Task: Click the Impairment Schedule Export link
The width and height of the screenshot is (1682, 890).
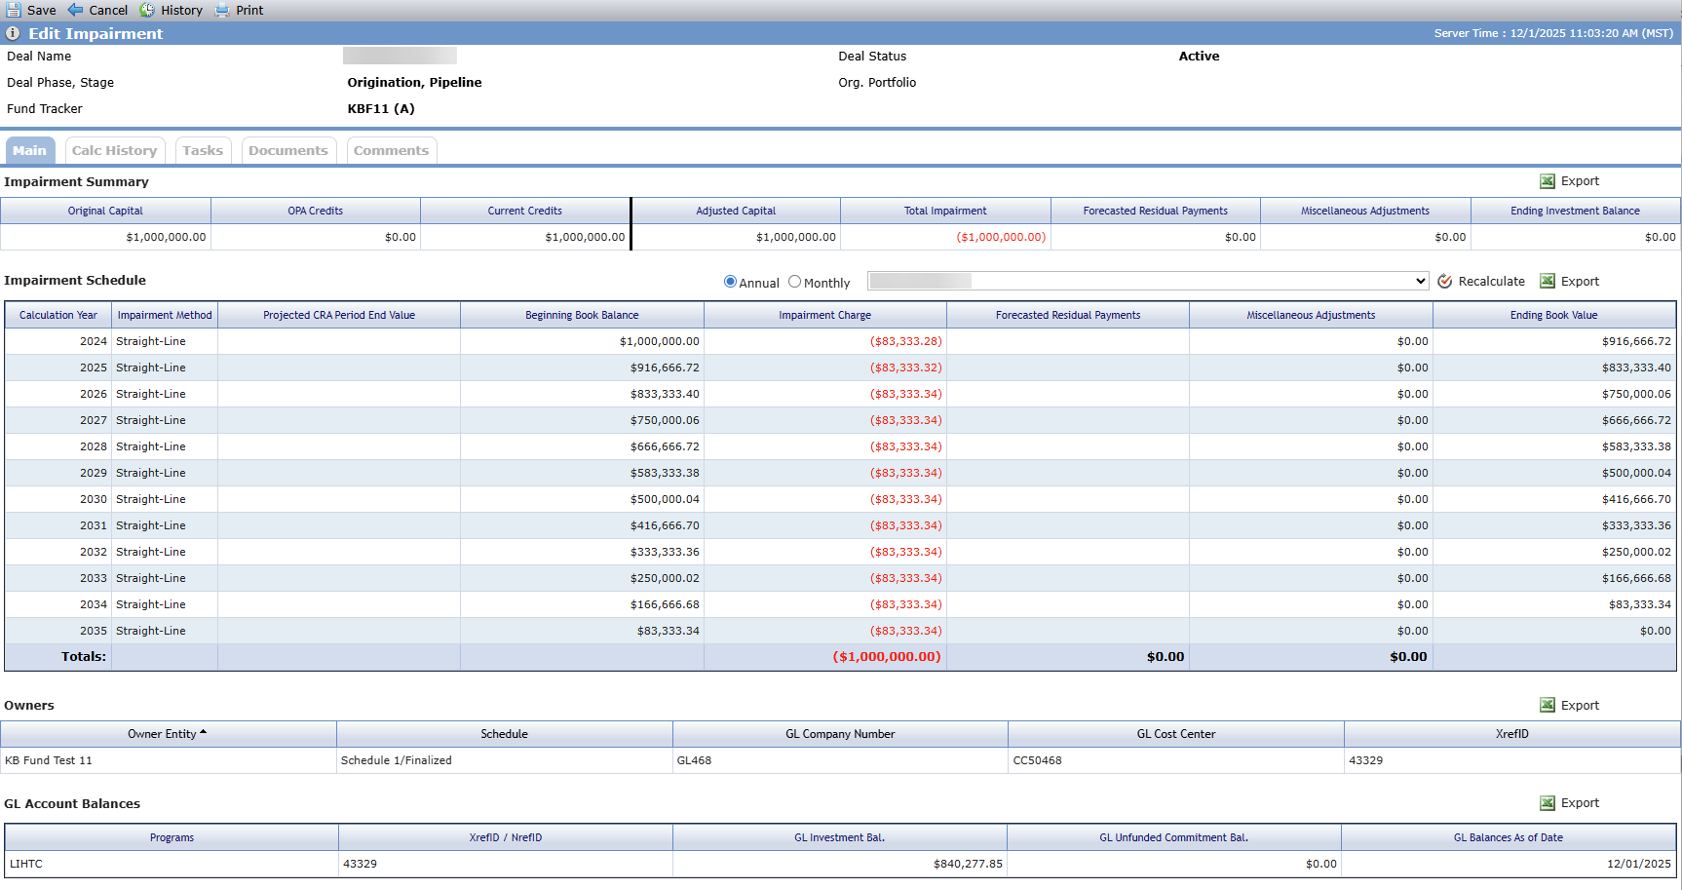Action: click(x=1580, y=281)
